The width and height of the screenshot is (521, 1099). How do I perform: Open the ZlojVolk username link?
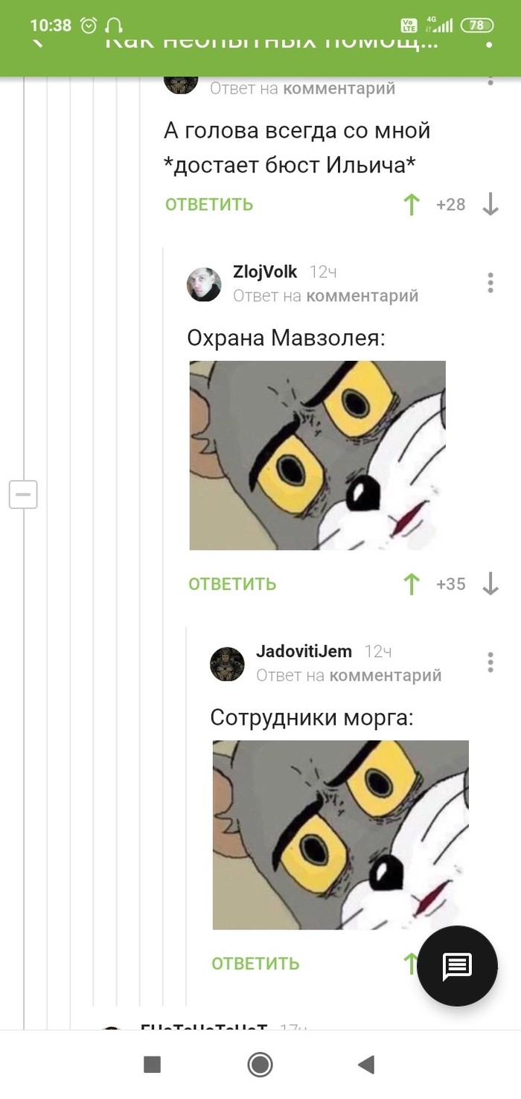pyautogui.click(x=265, y=272)
